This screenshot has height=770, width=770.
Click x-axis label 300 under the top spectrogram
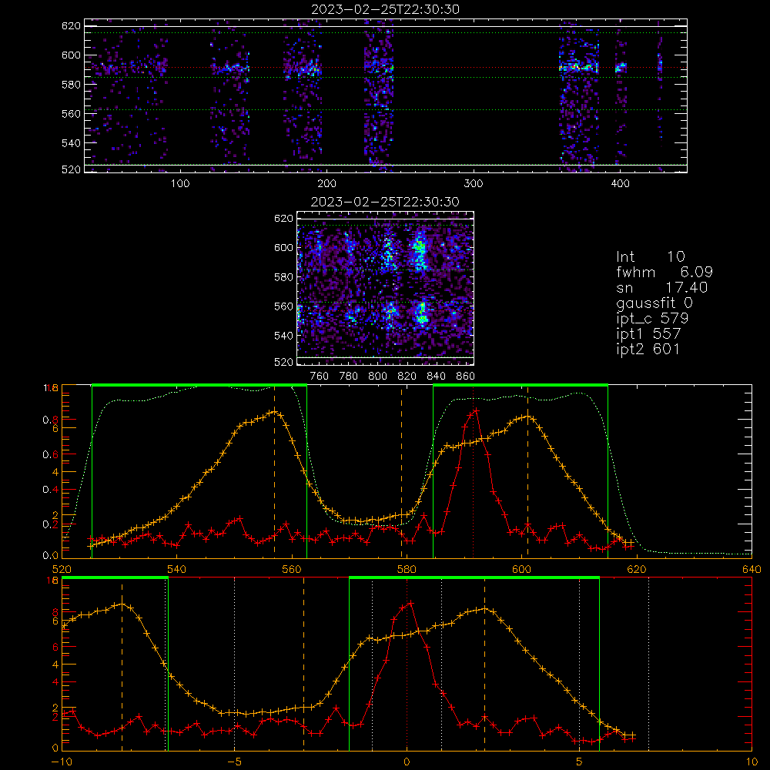[x=474, y=184]
